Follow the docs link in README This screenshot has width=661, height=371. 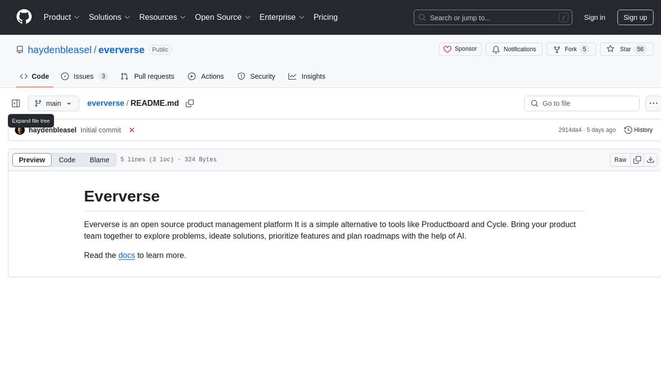point(127,255)
